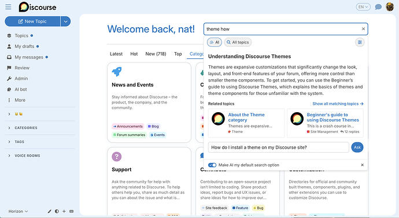Click the Announcements subcategory tag

128,127
